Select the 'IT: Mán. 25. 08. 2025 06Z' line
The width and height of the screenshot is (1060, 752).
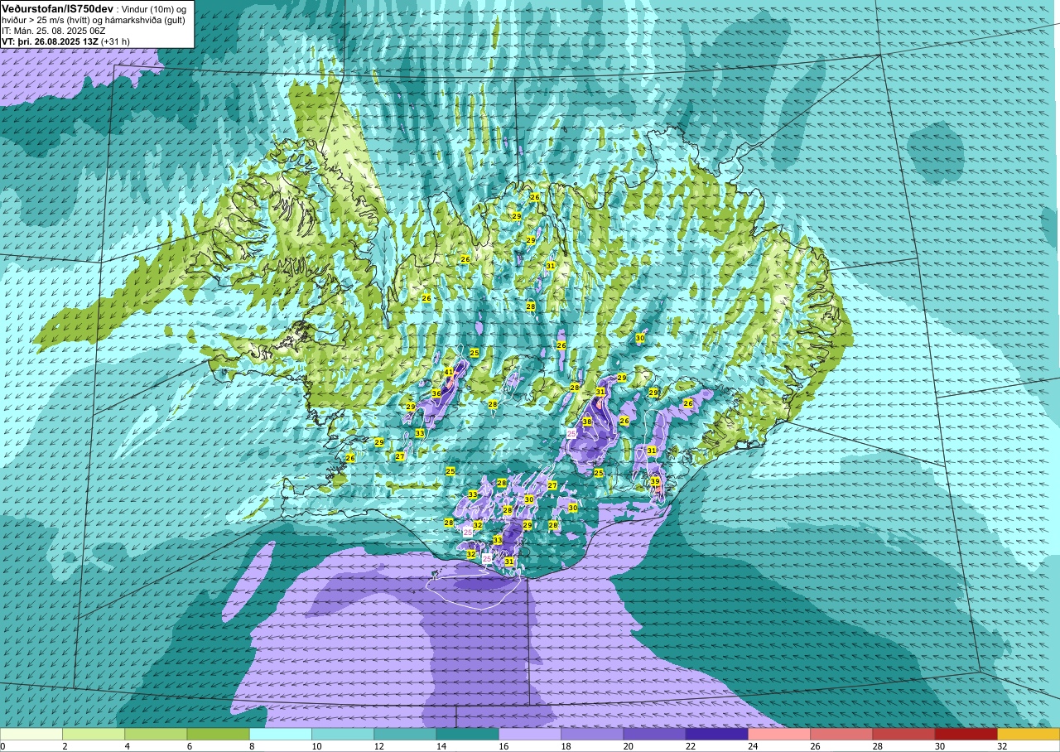coord(54,31)
